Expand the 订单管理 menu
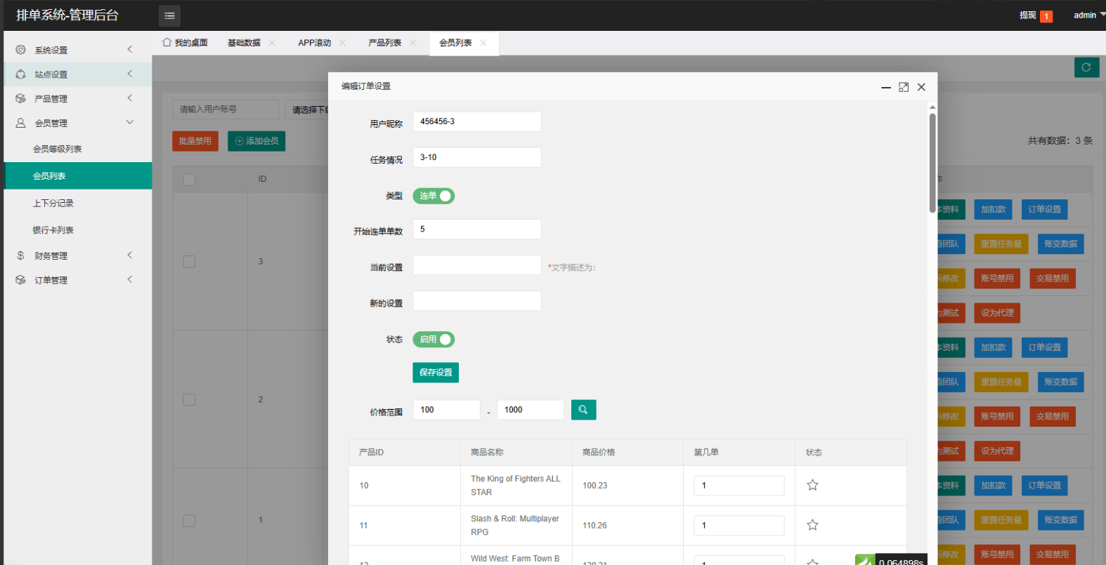 point(130,279)
